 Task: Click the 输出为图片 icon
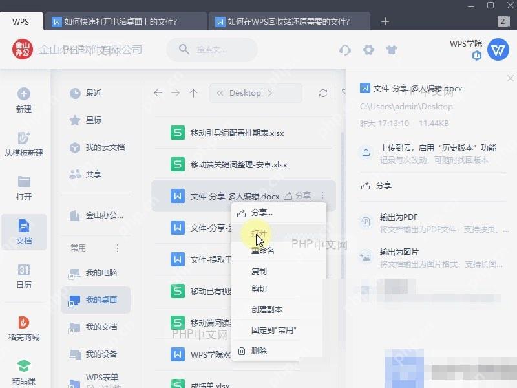[366, 256]
